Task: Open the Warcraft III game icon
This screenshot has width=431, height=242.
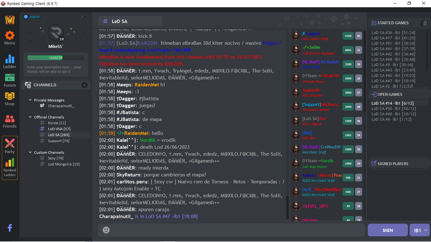Action: [10, 20]
